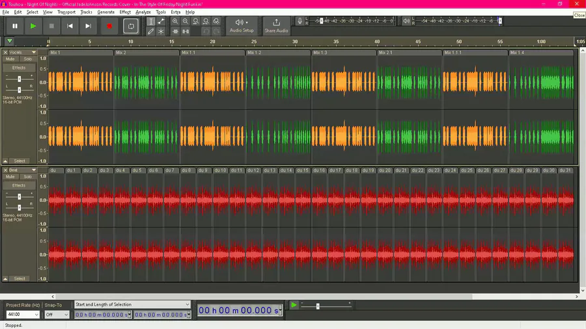The height and width of the screenshot is (329, 586).
Task: Collapse the Vocals track with up arrow
Action: coord(5,161)
